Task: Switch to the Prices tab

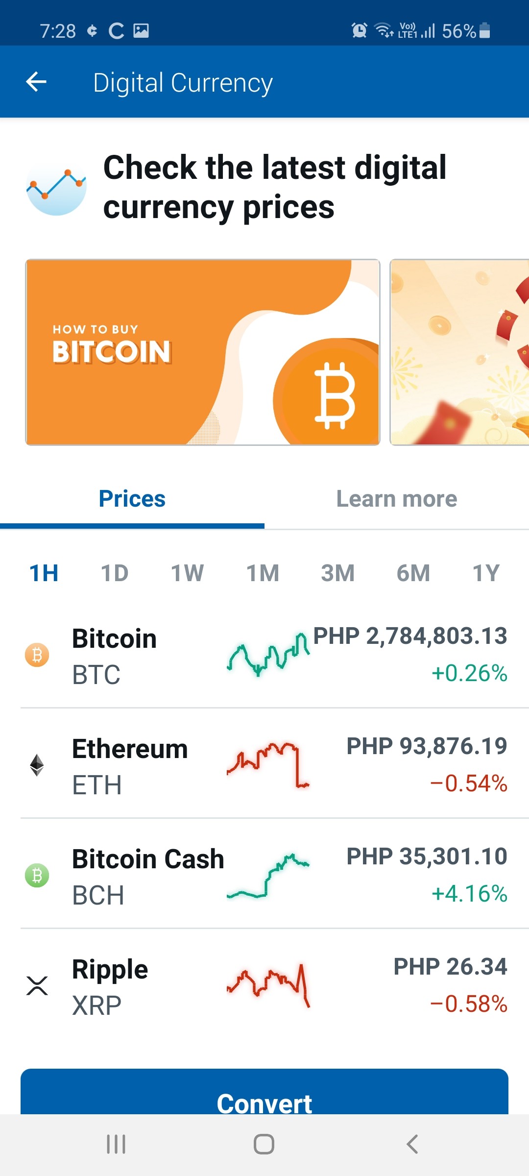Action: pos(132,499)
